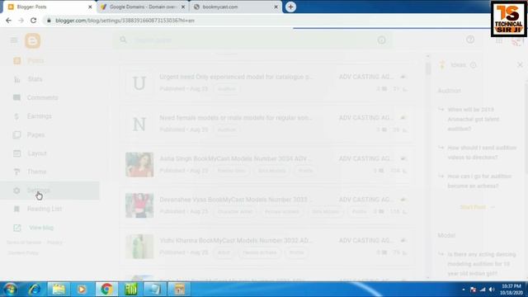Image resolution: width=528 pixels, height=297 pixels.
Task: Open the help question mark icon
Action: [x=470, y=40]
